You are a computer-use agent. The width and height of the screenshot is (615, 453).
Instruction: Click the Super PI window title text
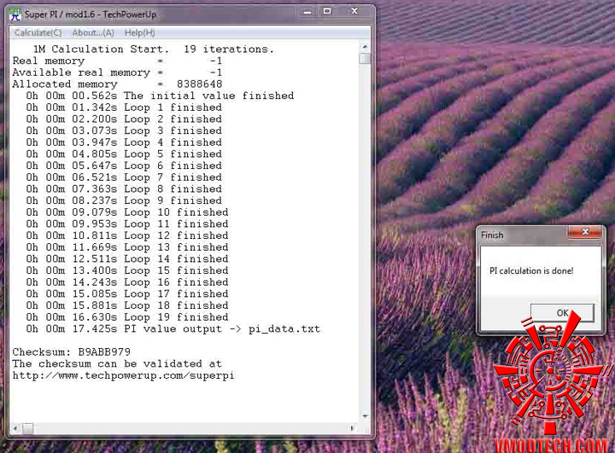(91, 15)
